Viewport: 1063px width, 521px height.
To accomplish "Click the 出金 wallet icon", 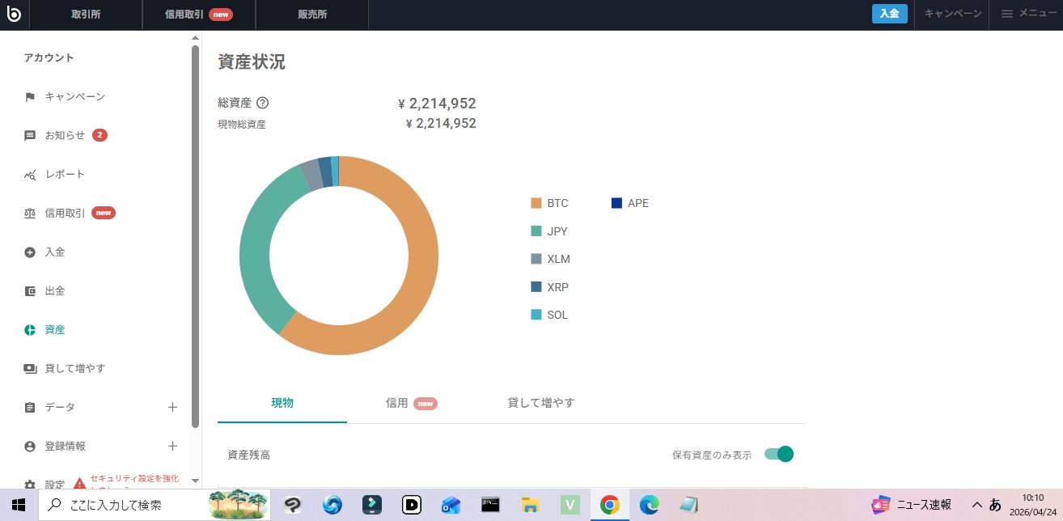I will point(30,291).
